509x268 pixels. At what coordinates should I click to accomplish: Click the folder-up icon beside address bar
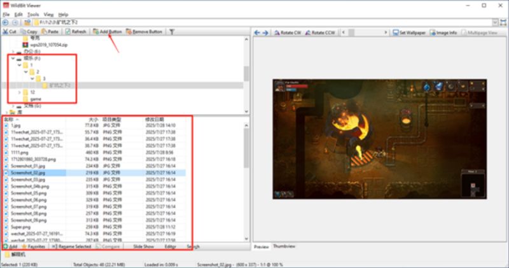tap(27, 22)
